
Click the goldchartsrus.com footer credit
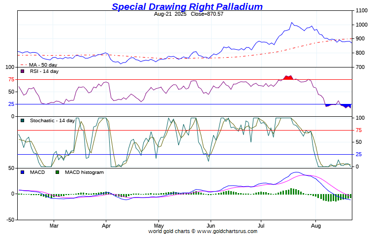[x=203, y=231]
